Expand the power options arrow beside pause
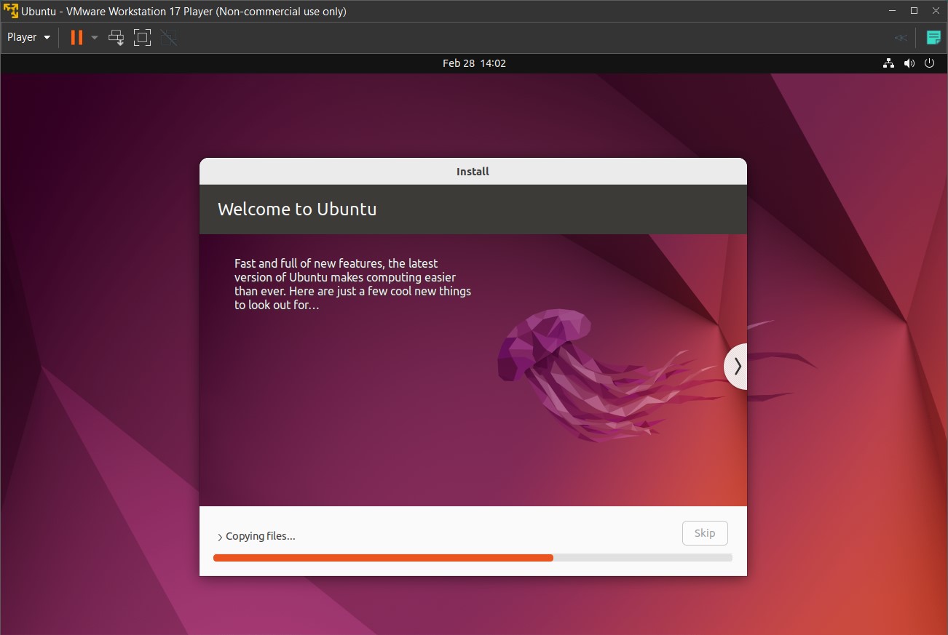 click(x=95, y=37)
